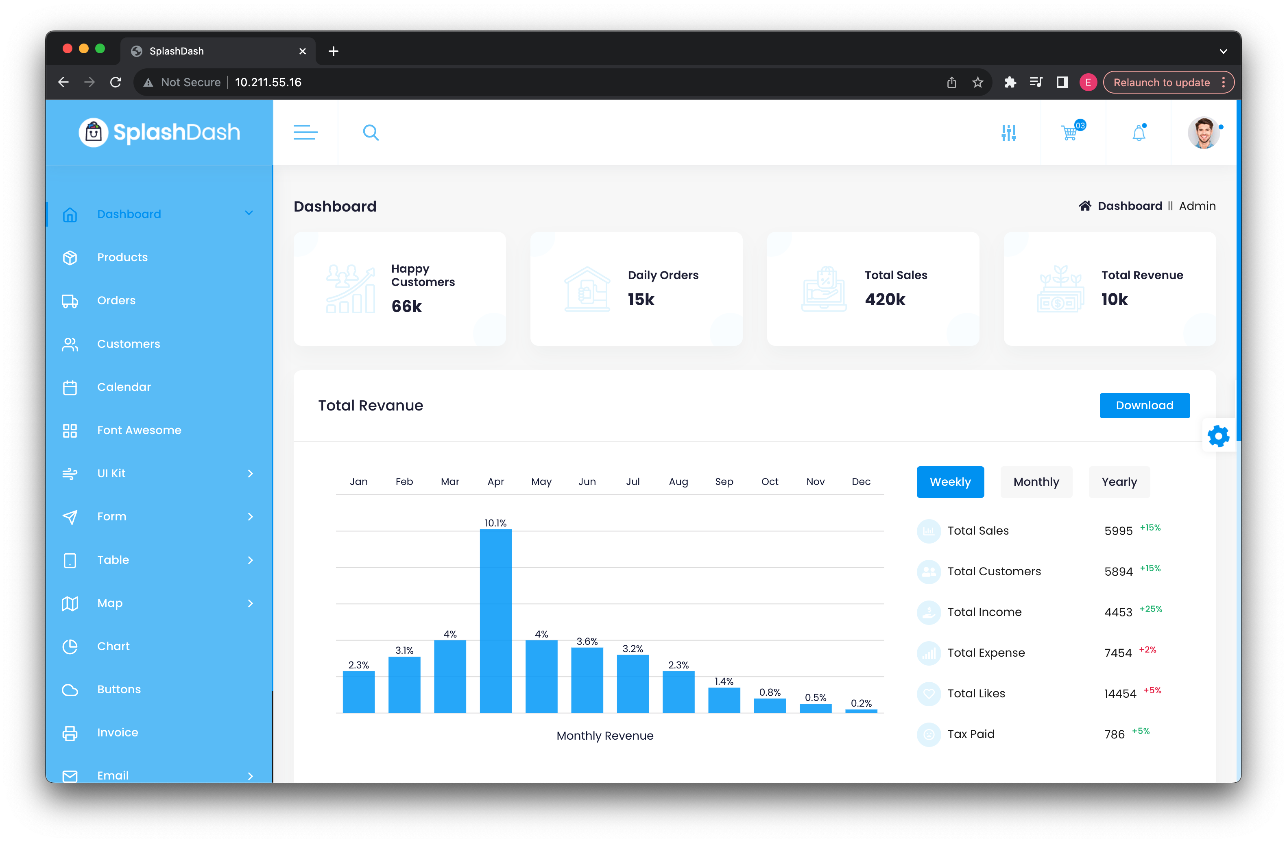Click the Invoice printer icon
The image size is (1287, 843).
pos(70,733)
